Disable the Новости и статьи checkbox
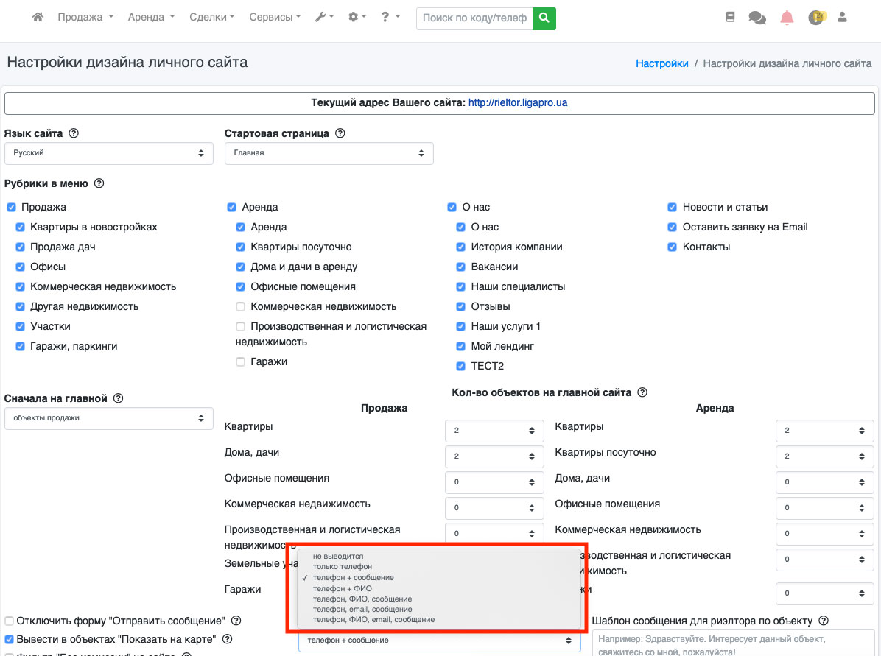The width and height of the screenshot is (881, 656). point(673,208)
